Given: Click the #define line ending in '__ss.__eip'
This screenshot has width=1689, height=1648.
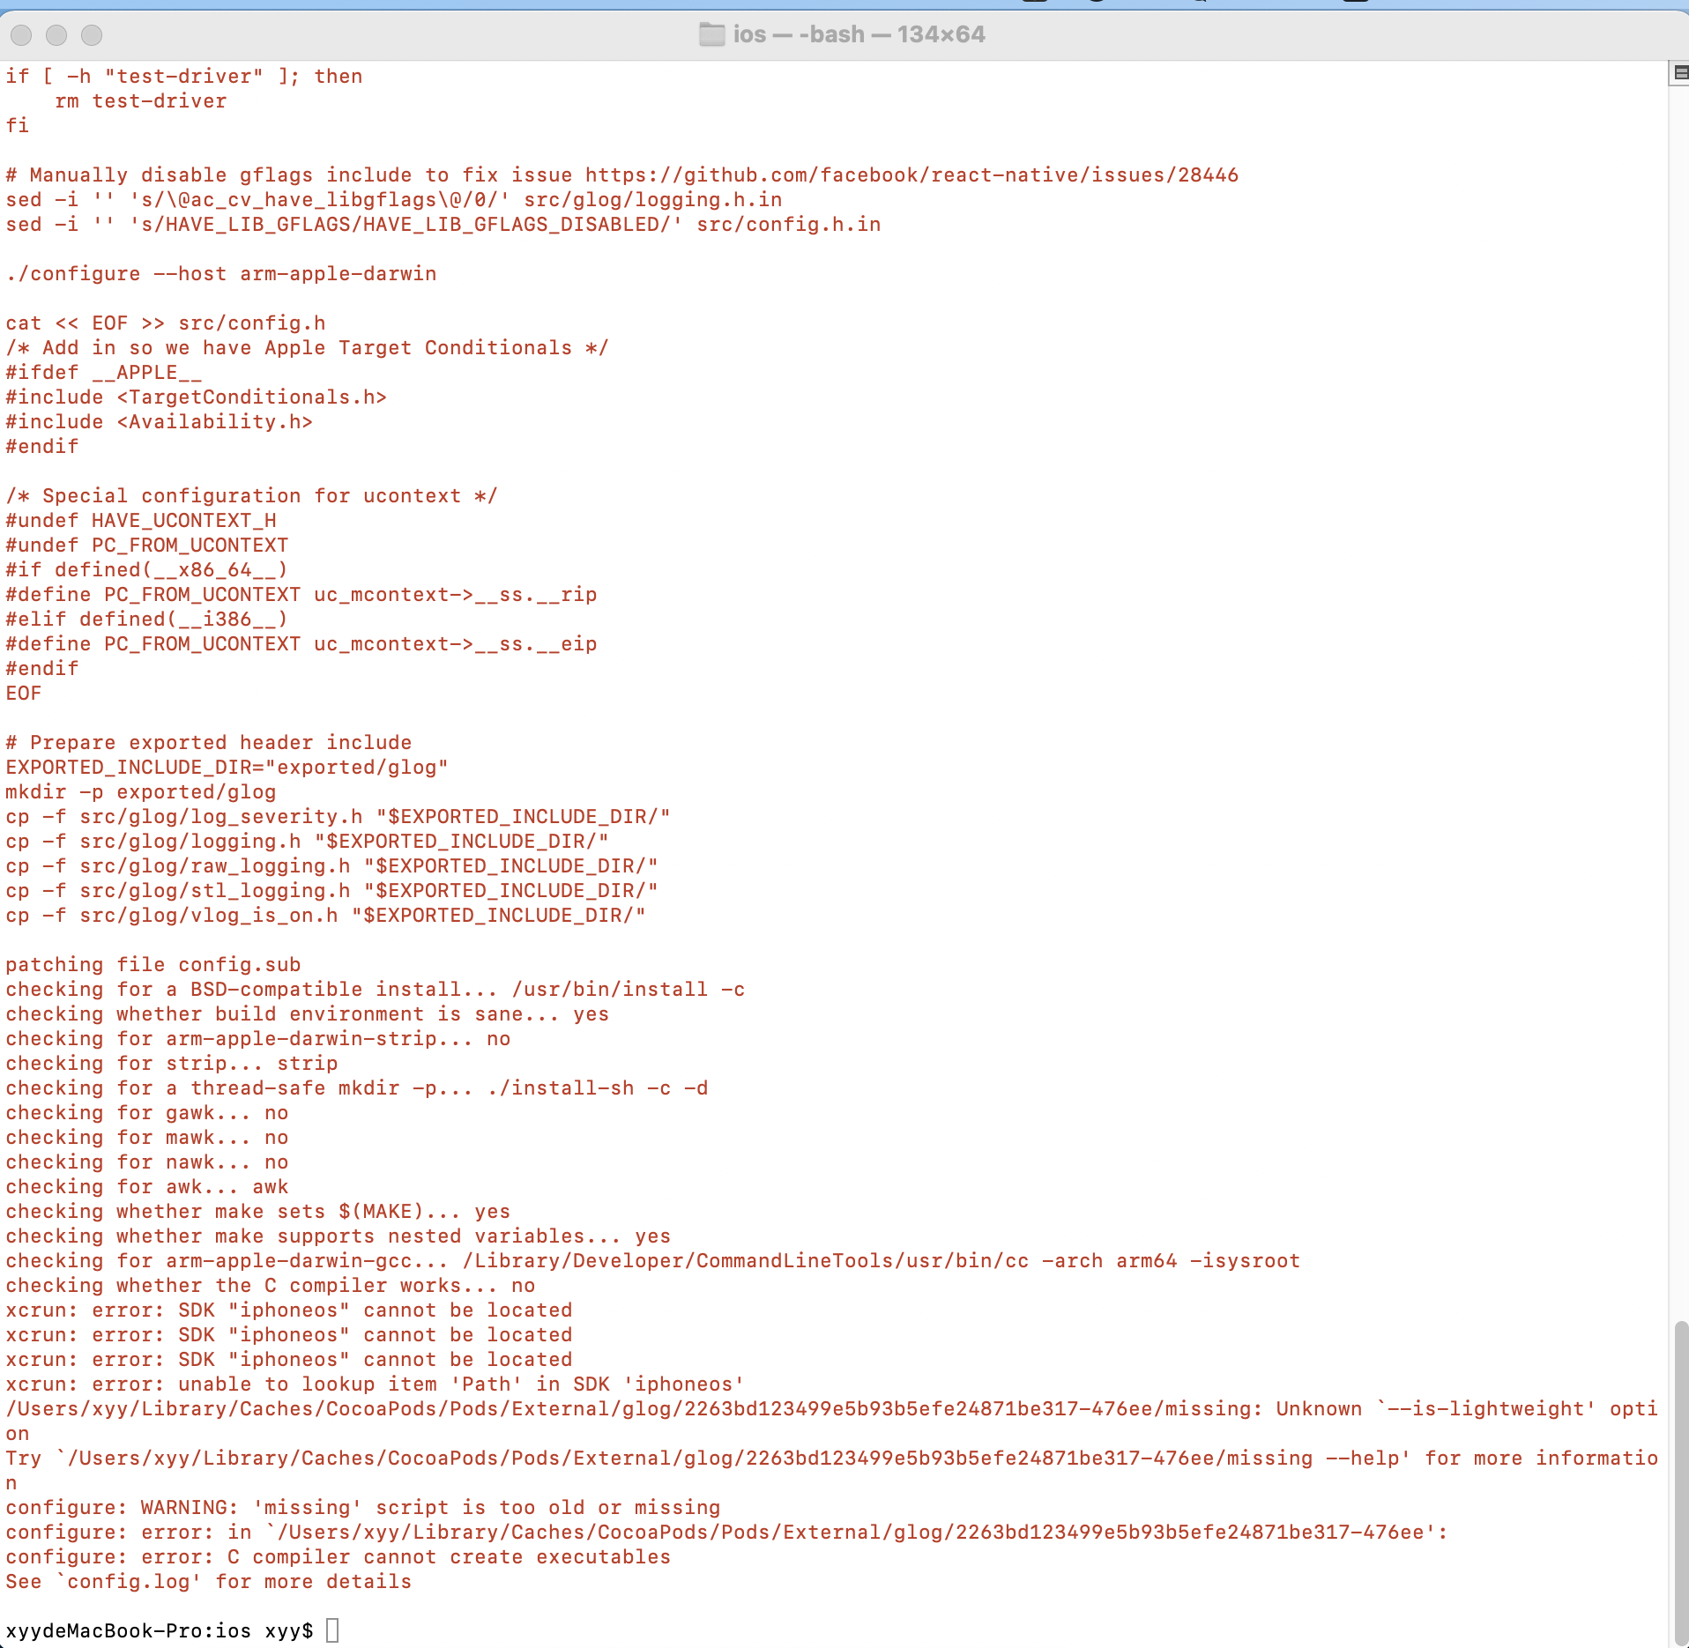Looking at the screenshot, I should point(301,643).
